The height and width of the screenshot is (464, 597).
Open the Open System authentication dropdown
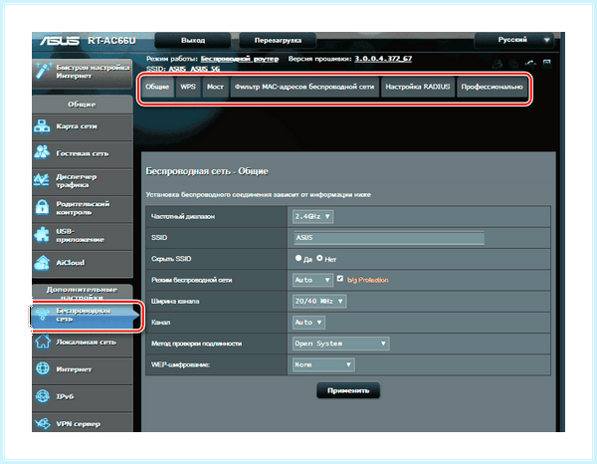tap(340, 344)
